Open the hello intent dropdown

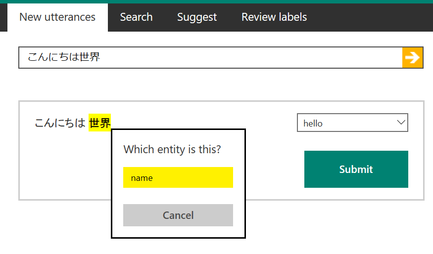(x=352, y=123)
